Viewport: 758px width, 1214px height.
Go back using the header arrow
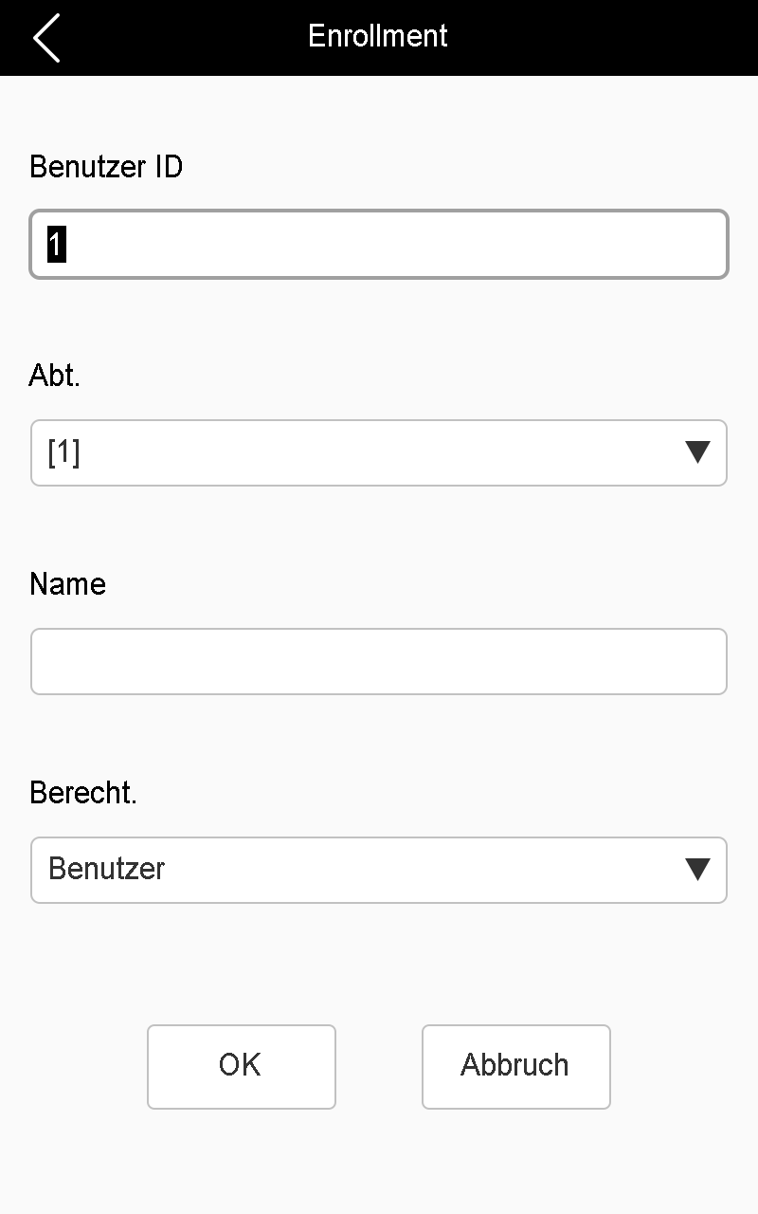pos(45,38)
